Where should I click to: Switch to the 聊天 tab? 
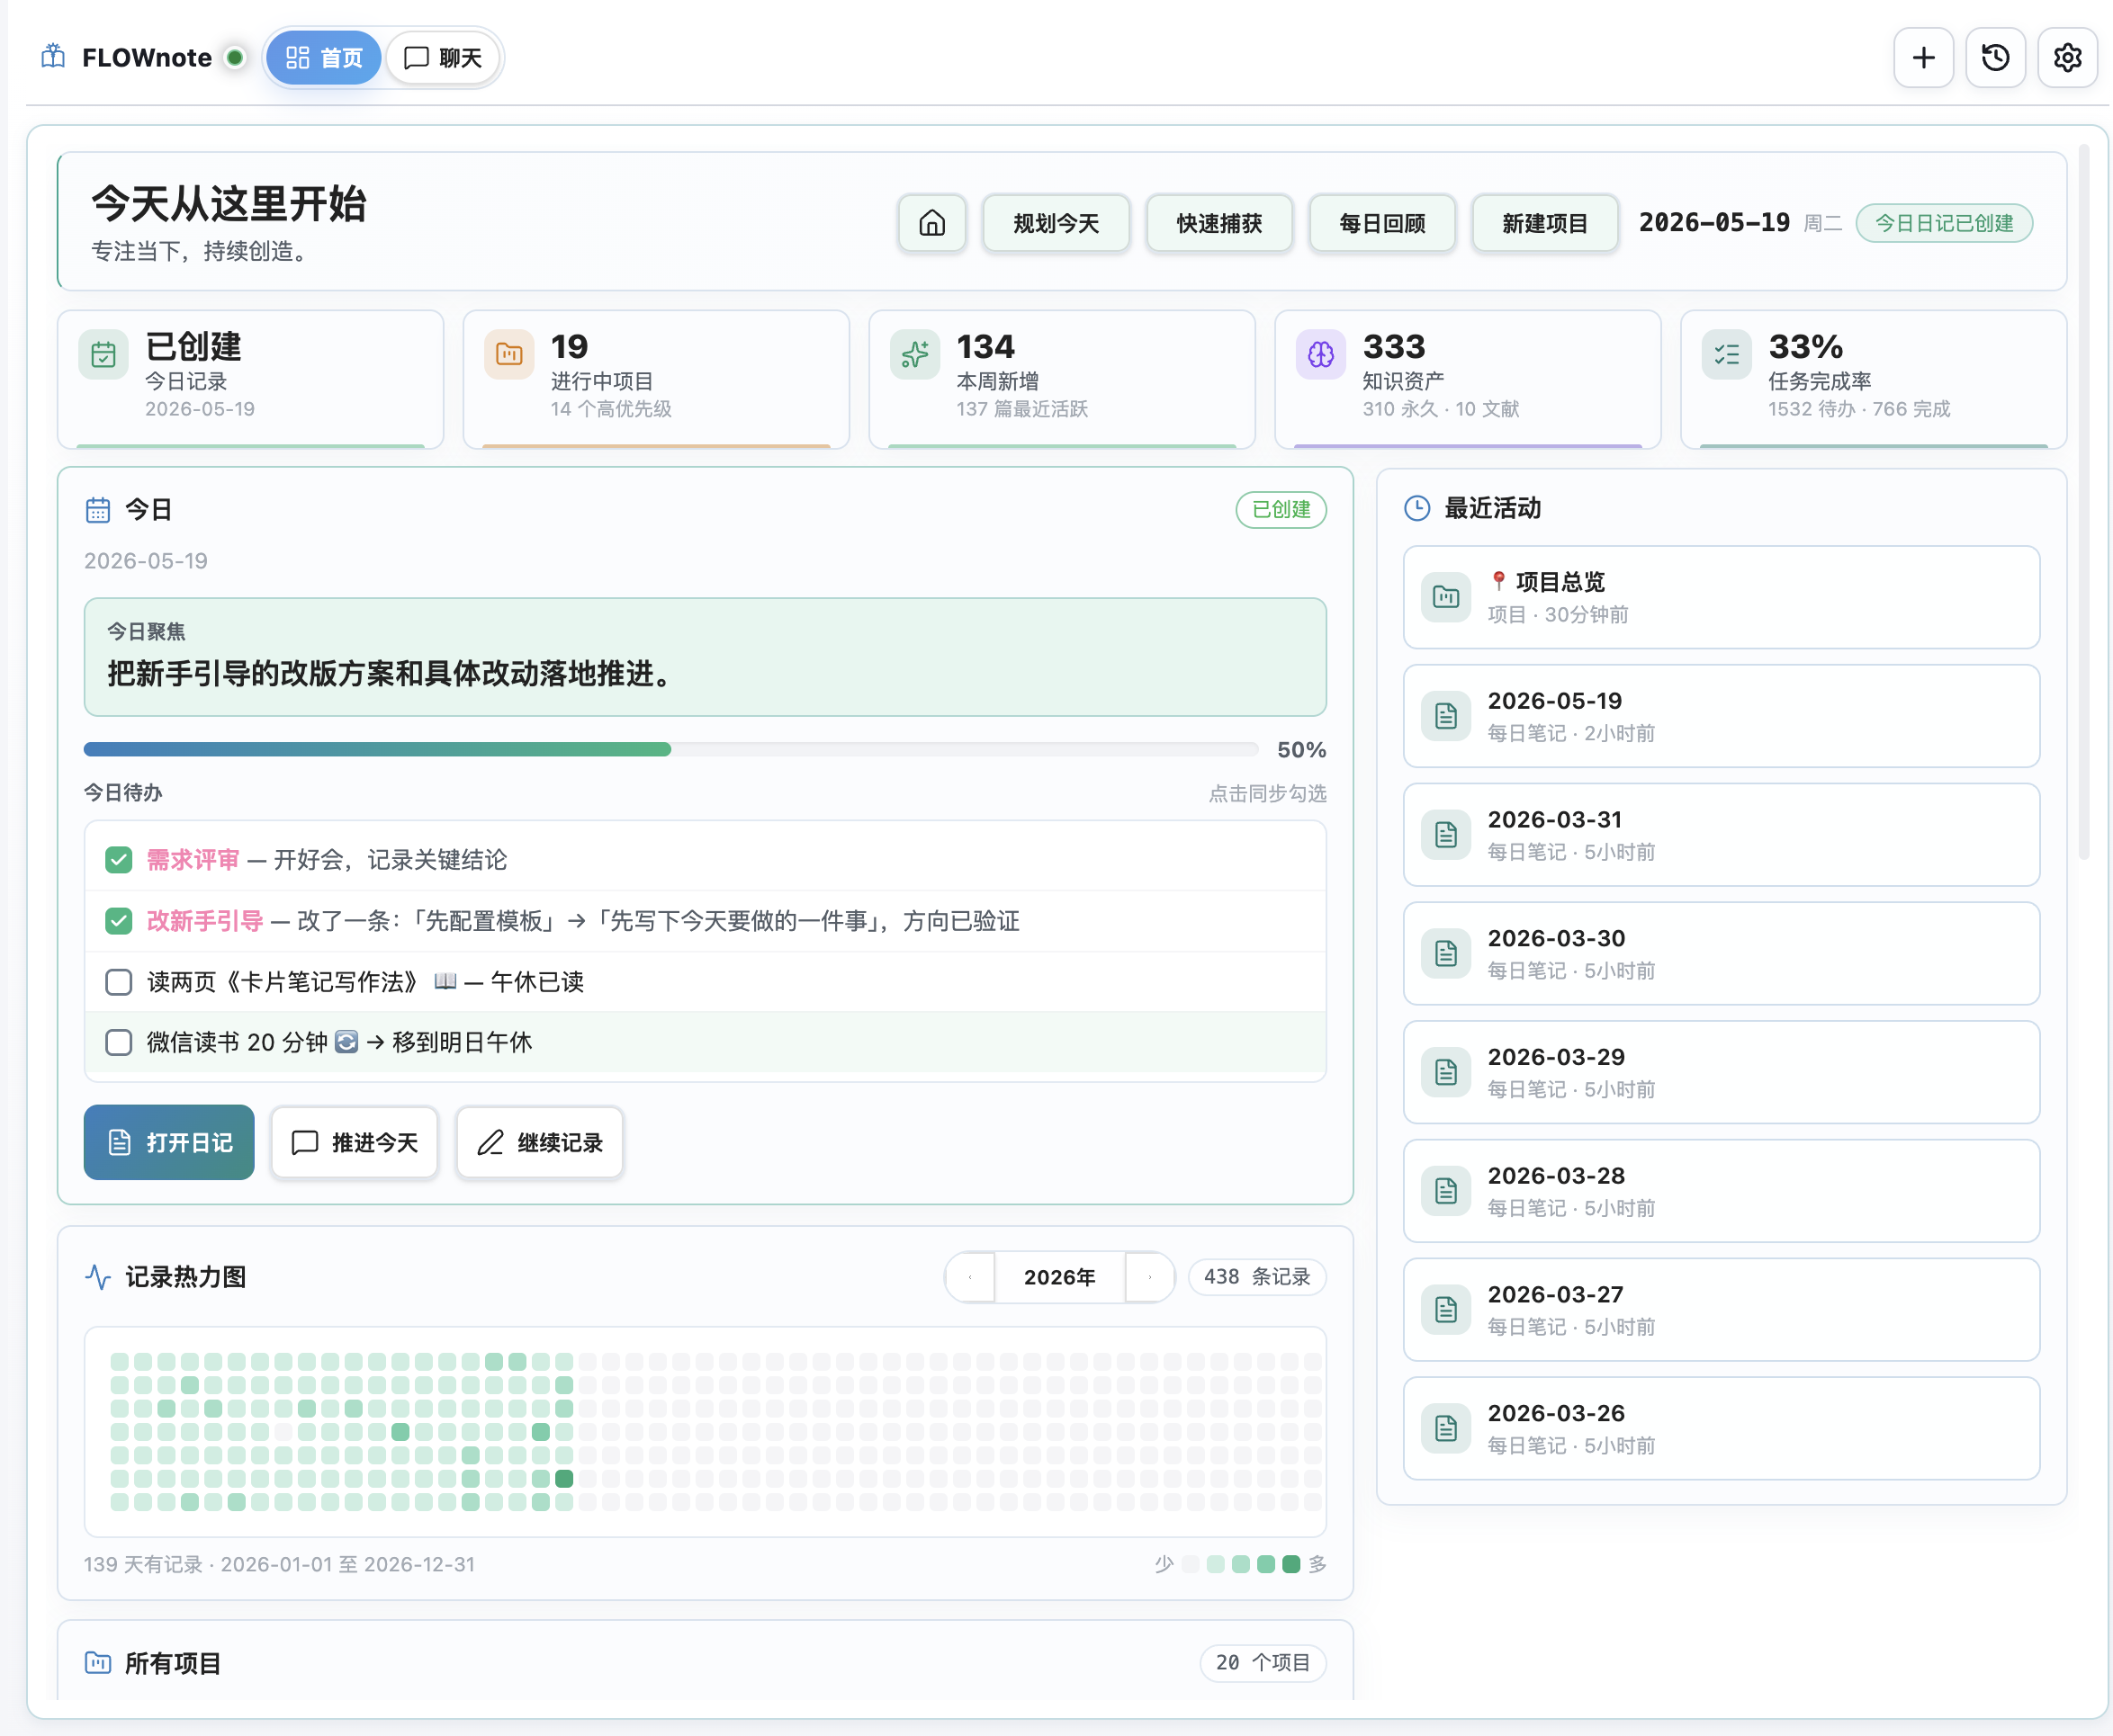click(442, 57)
